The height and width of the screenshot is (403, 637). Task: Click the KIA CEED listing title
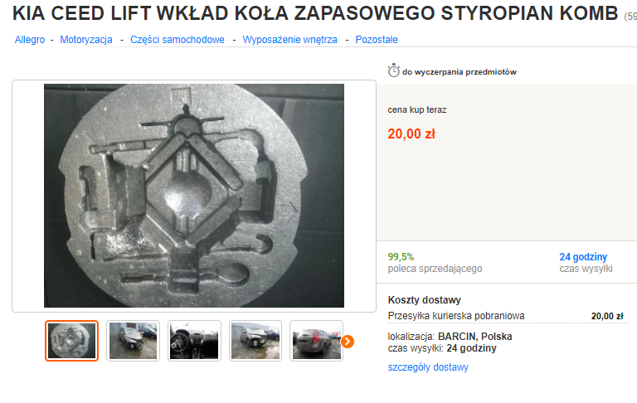(x=315, y=13)
